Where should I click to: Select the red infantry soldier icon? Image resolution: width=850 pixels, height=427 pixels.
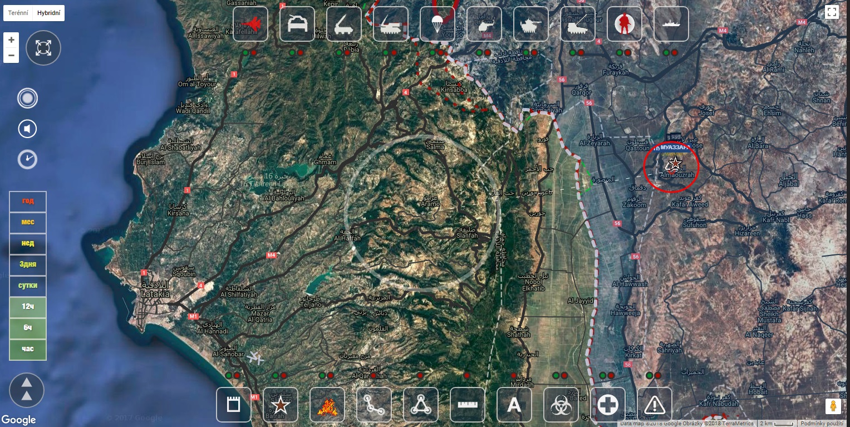[x=625, y=24]
